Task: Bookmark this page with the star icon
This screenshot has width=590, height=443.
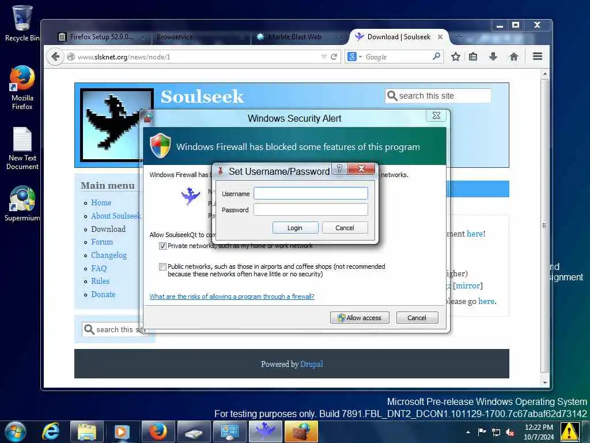Action: point(456,57)
